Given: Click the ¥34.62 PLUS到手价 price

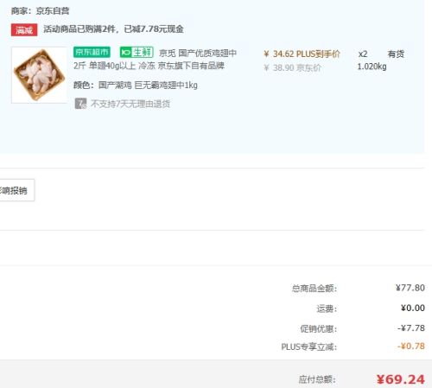Looking at the screenshot, I should point(302,54).
